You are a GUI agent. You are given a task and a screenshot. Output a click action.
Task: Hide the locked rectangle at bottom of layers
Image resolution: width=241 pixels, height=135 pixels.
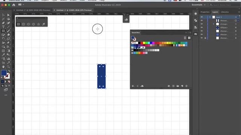coord(202,38)
